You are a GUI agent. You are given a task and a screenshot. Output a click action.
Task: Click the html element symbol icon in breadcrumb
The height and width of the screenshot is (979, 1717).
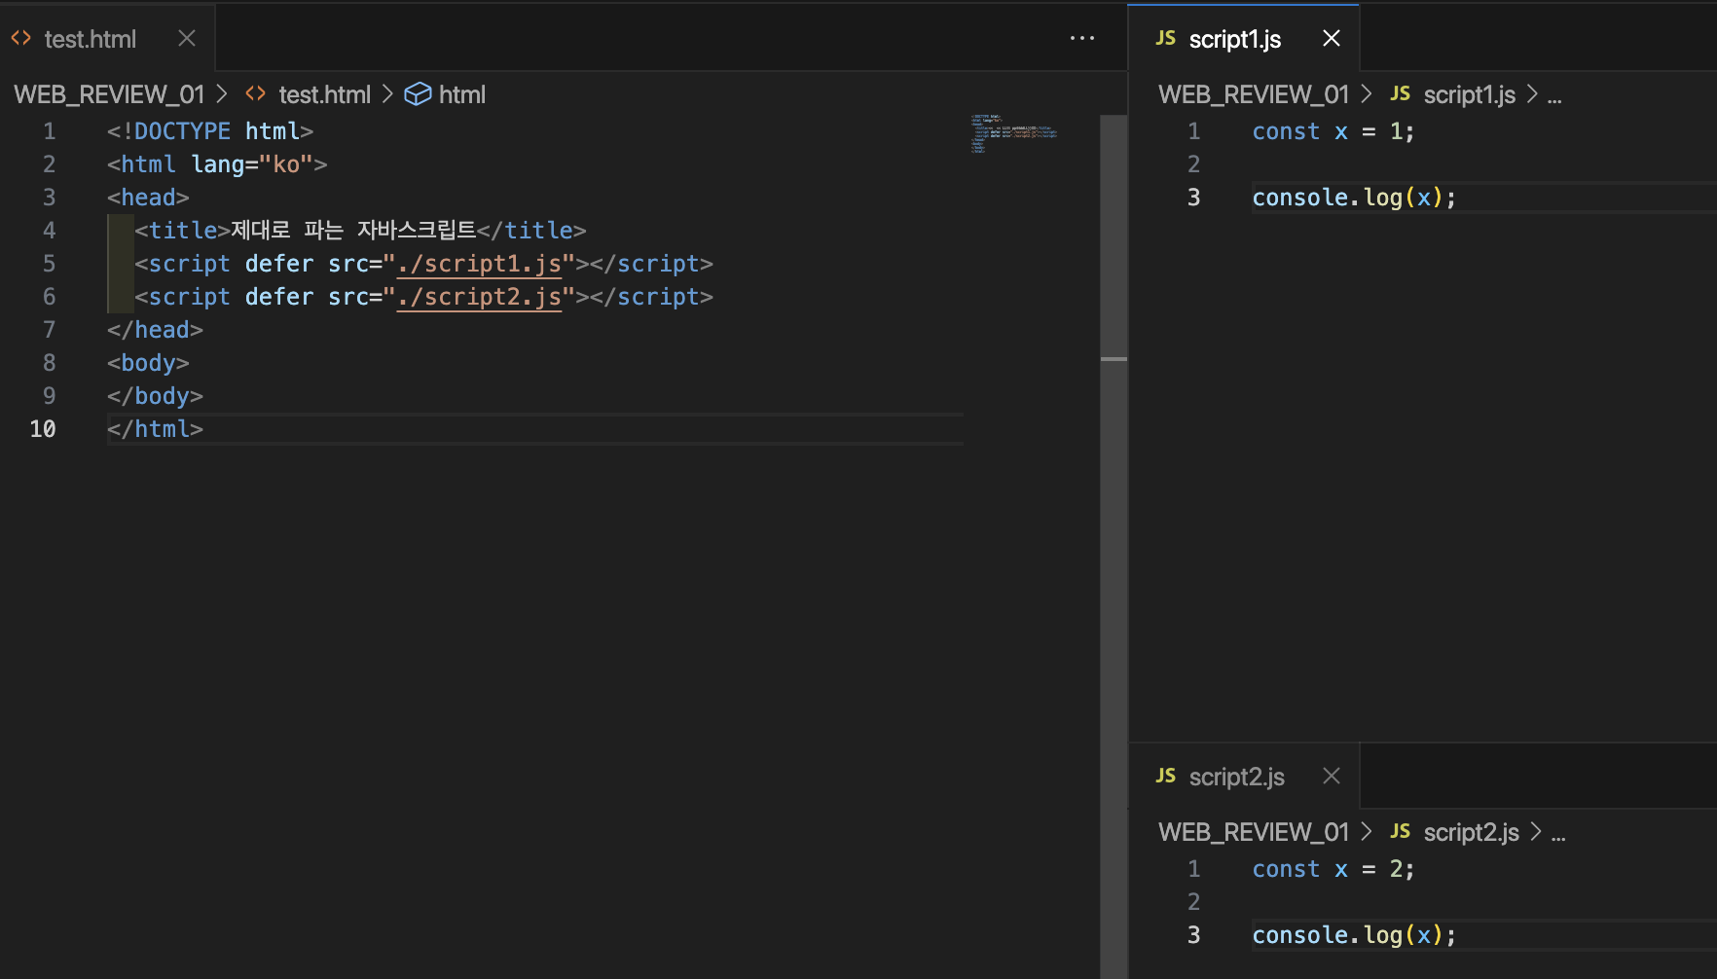pyautogui.click(x=418, y=94)
